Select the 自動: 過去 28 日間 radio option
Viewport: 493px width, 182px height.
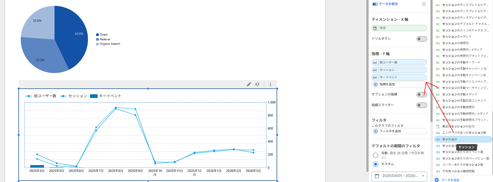click(376, 155)
